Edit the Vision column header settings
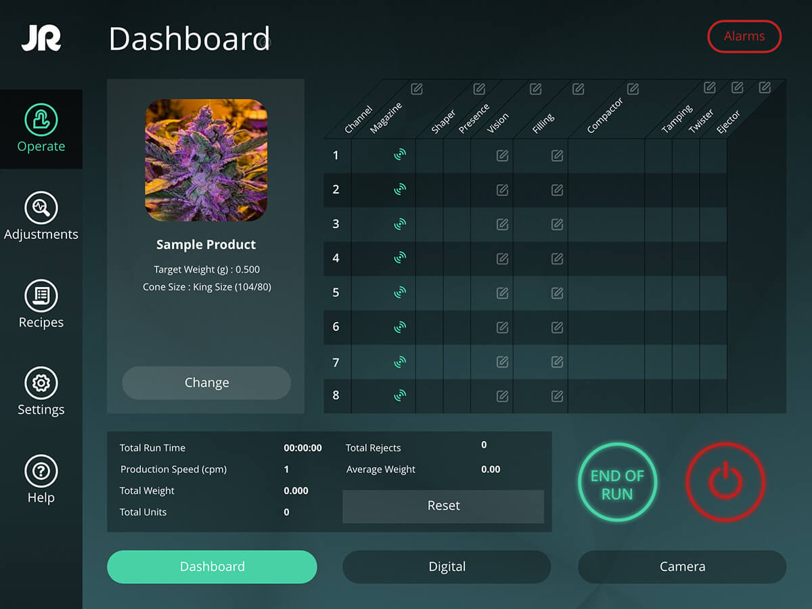The width and height of the screenshot is (812, 609). (535, 89)
